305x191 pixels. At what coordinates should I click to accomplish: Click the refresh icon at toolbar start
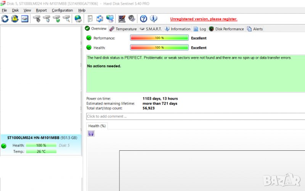(x=5, y=19)
